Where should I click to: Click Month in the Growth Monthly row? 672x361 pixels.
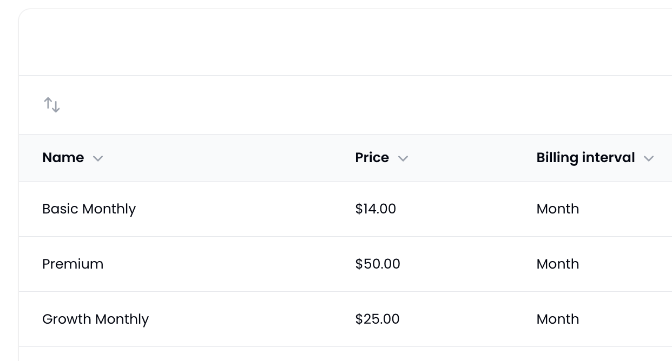[x=558, y=319]
